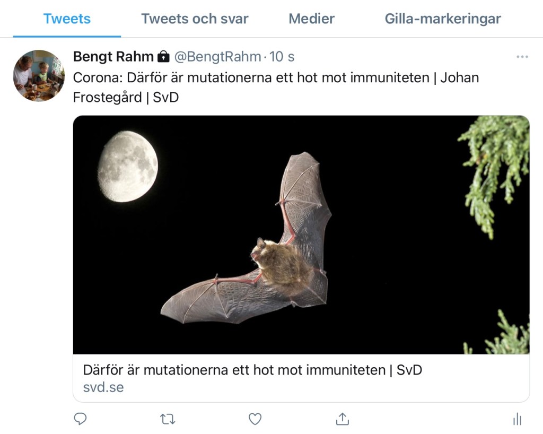Follow the svd.se domain link

(103, 387)
